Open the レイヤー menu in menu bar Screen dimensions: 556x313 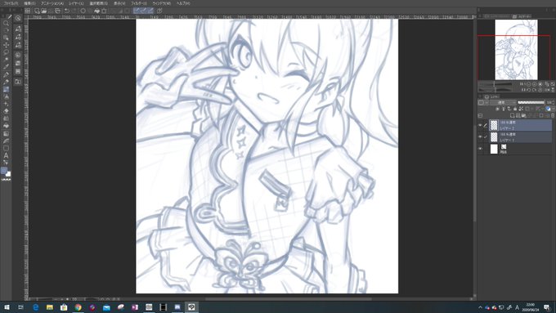76,3
